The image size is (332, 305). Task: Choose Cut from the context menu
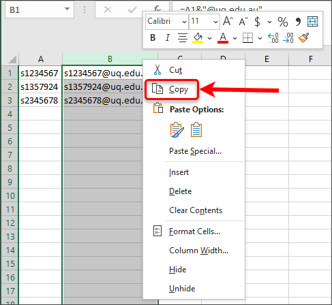(x=194, y=70)
